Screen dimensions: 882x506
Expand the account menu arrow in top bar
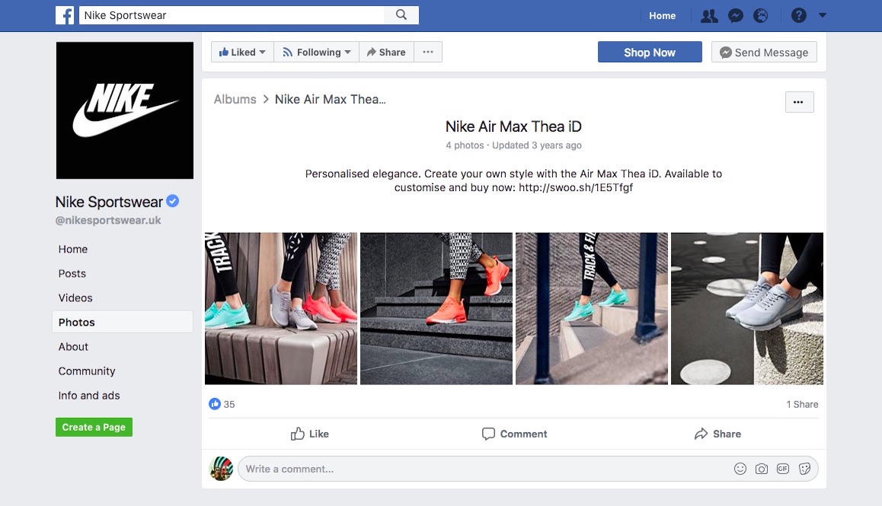tap(823, 15)
